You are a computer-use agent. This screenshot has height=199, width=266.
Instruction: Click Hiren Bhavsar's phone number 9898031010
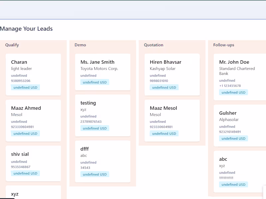[159, 81]
